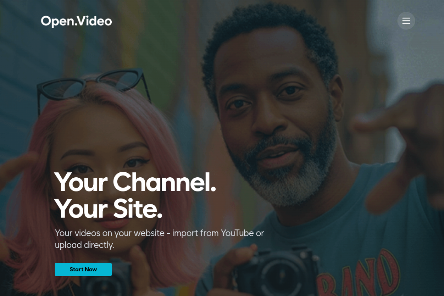Click the word "YouTube" in the subtitle
This screenshot has width=444, height=296.
pyautogui.click(x=237, y=233)
